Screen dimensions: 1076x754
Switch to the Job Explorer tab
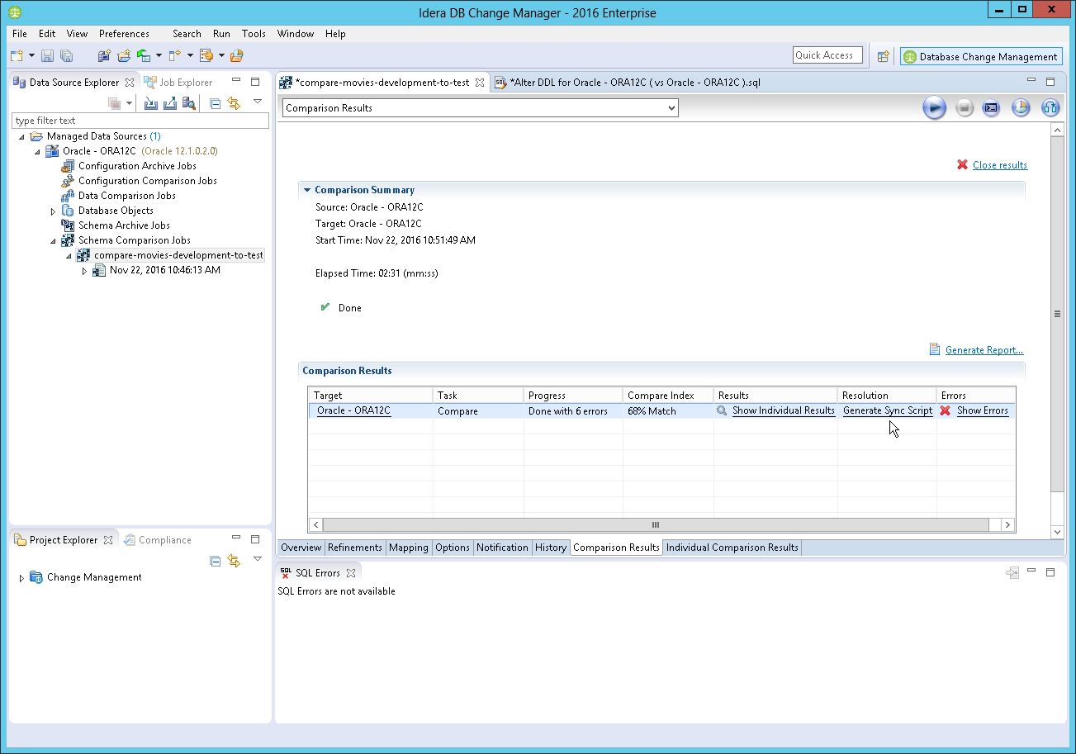point(178,83)
